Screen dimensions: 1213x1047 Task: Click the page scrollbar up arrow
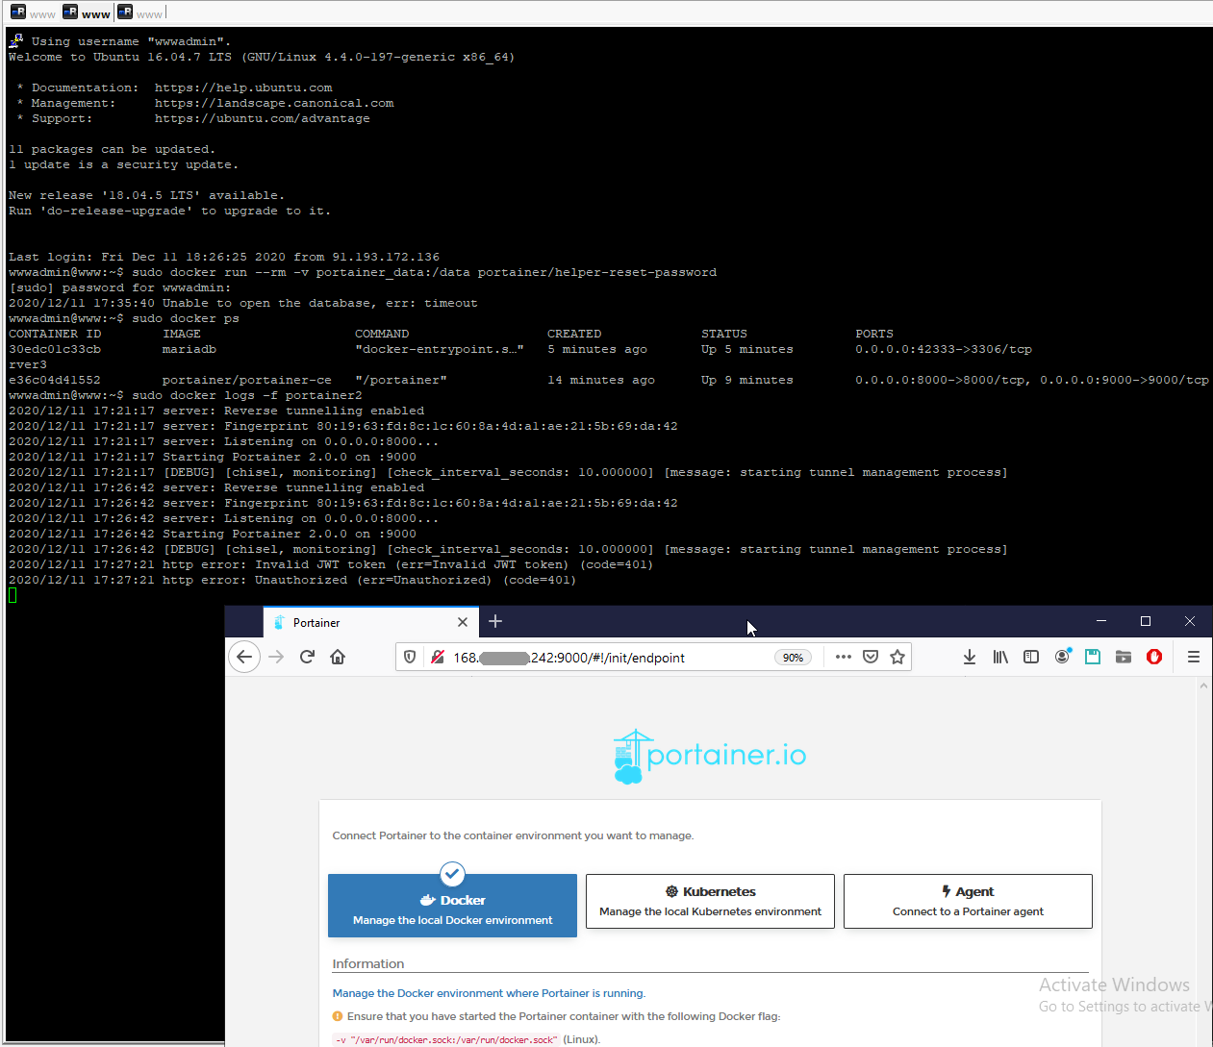tap(1203, 686)
